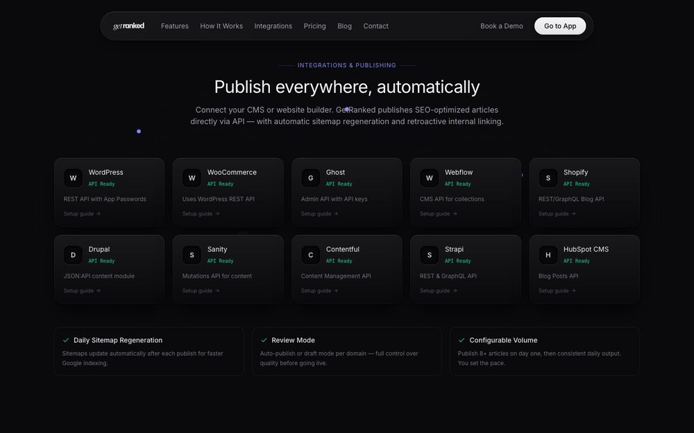Image resolution: width=694 pixels, height=433 pixels.
Task: Open WooCommerce Setup guide link
Action: [x=201, y=214]
